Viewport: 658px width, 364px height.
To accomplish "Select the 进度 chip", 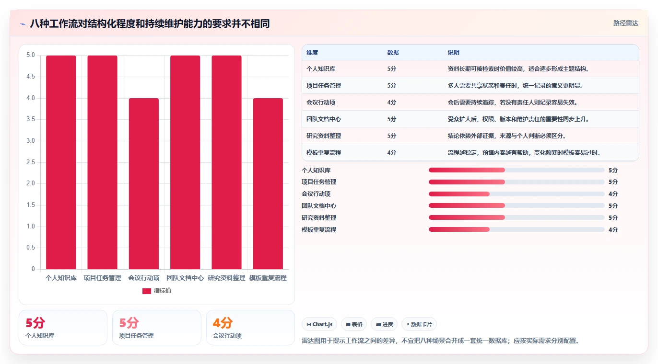I will 384,324.
